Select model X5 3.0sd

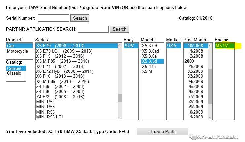tap(152, 51)
